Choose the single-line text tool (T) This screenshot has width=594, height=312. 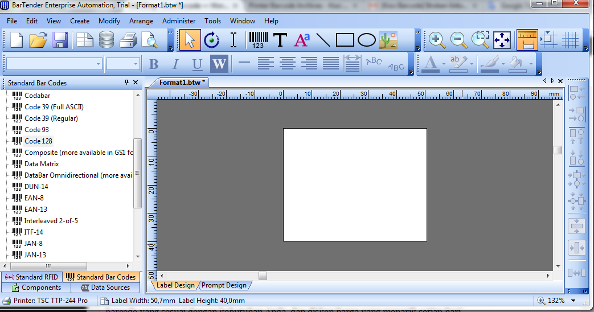(280, 40)
